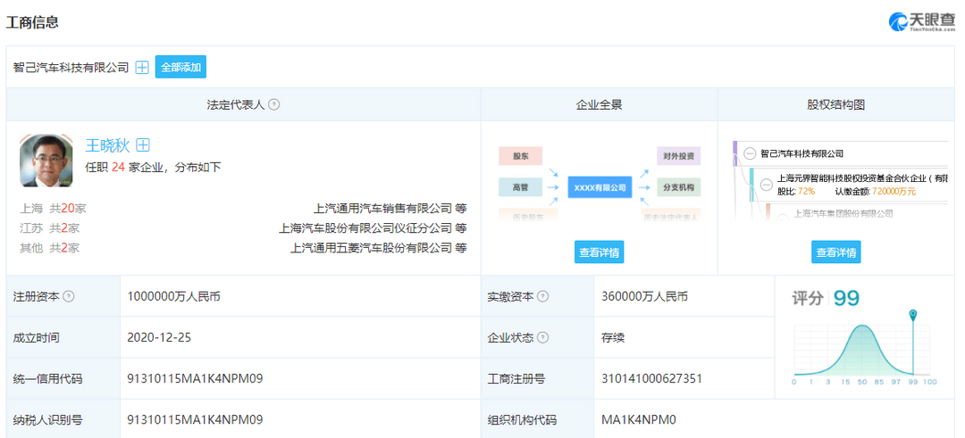The height and width of the screenshot is (438, 965).
Task: Open 上汽通用五菱汽车股份有限公司 link
Action: click(x=372, y=248)
